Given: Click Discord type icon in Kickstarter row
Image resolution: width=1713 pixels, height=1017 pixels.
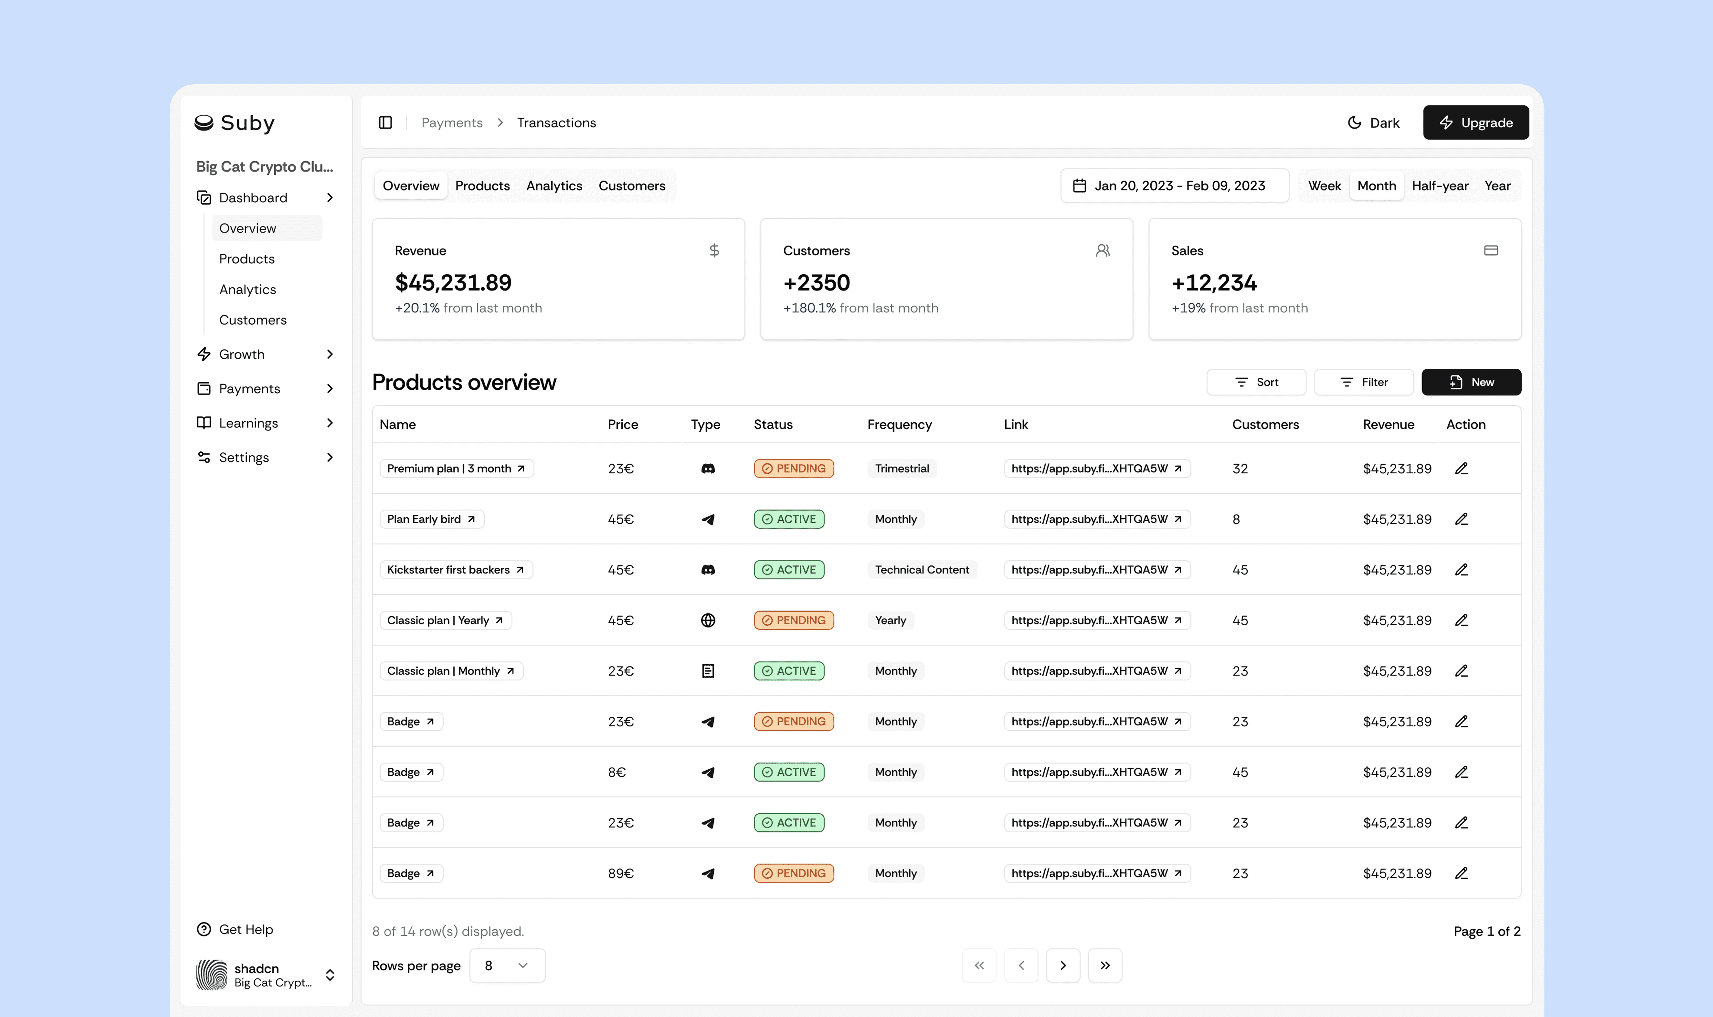Looking at the screenshot, I should pos(708,570).
